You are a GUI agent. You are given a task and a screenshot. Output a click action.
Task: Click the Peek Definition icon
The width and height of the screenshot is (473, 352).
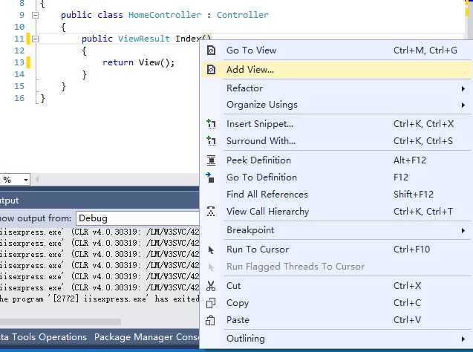click(211, 160)
